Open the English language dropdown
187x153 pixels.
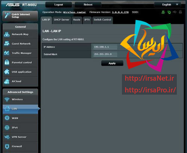(168, 5)
